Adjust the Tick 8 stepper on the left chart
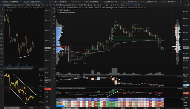The height and width of the screenshot is (109, 190). click(36, 5)
